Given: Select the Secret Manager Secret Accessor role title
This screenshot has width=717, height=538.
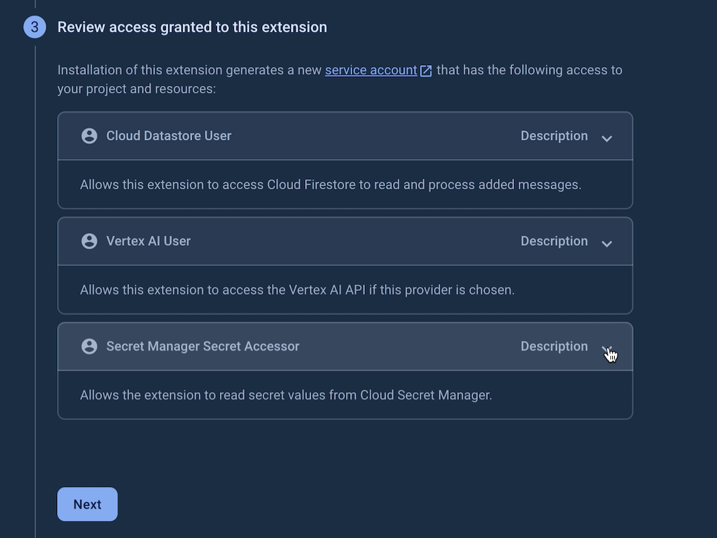Looking at the screenshot, I should click(203, 347).
